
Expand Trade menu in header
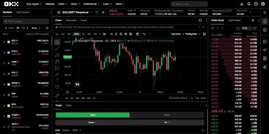63,4
